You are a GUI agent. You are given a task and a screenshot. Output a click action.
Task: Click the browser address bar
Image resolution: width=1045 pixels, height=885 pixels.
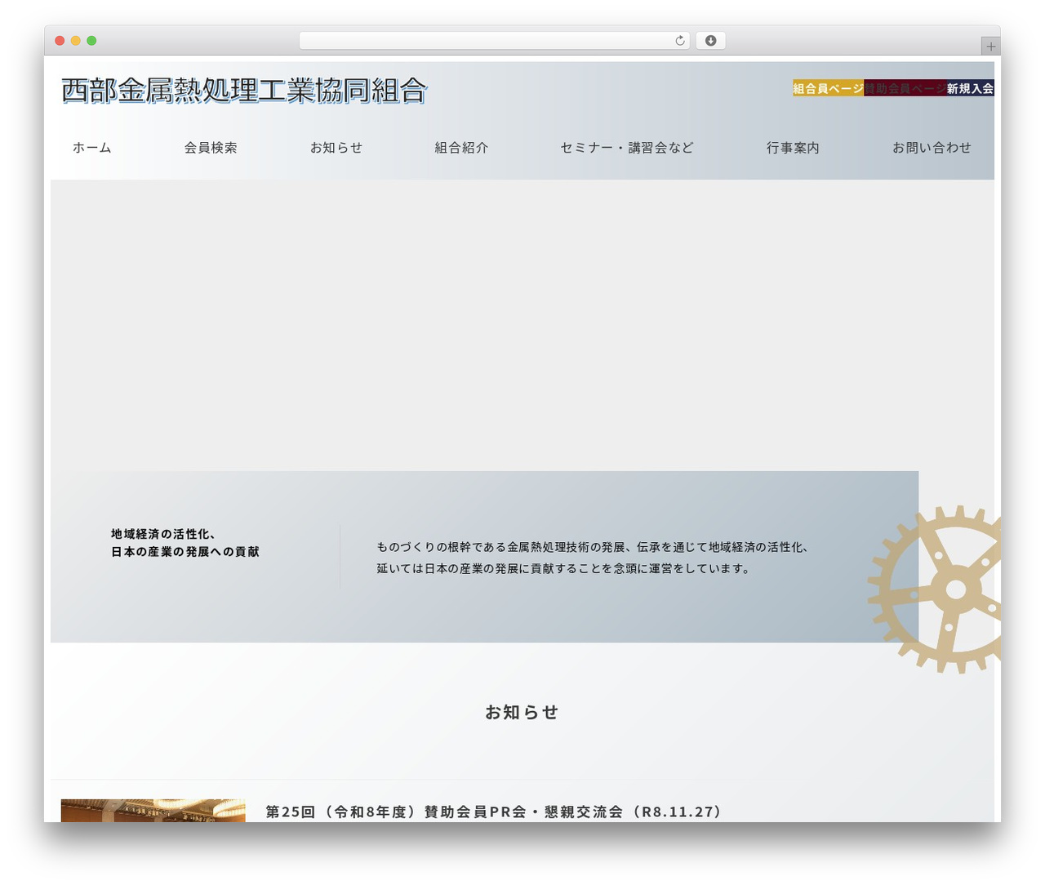pos(494,41)
